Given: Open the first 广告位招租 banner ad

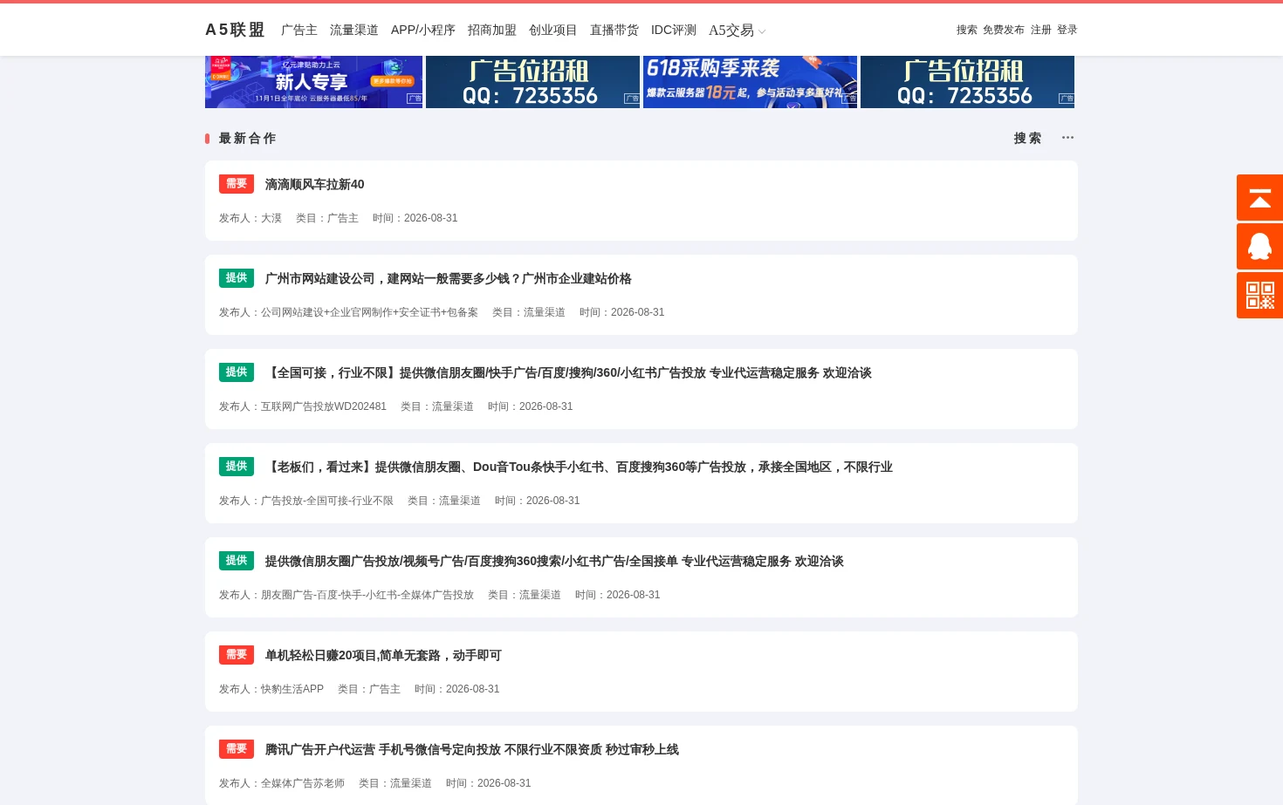Looking at the screenshot, I should [x=532, y=82].
